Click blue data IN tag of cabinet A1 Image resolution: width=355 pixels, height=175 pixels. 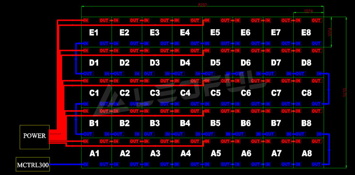pyautogui.click(x=86, y=164)
